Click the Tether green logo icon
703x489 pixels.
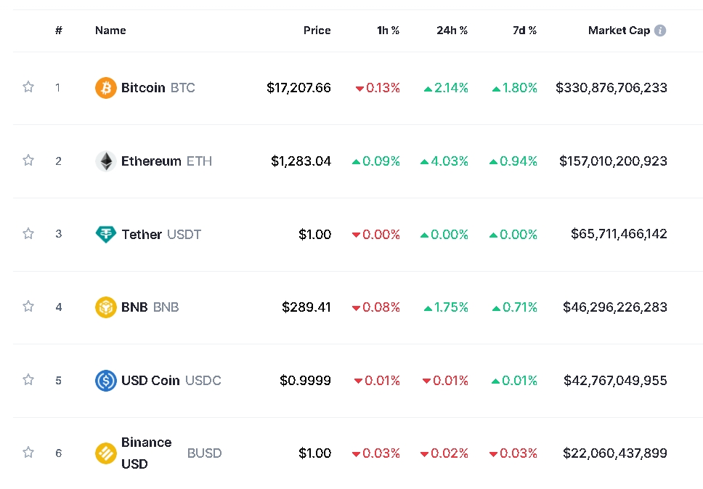[x=105, y=234]
